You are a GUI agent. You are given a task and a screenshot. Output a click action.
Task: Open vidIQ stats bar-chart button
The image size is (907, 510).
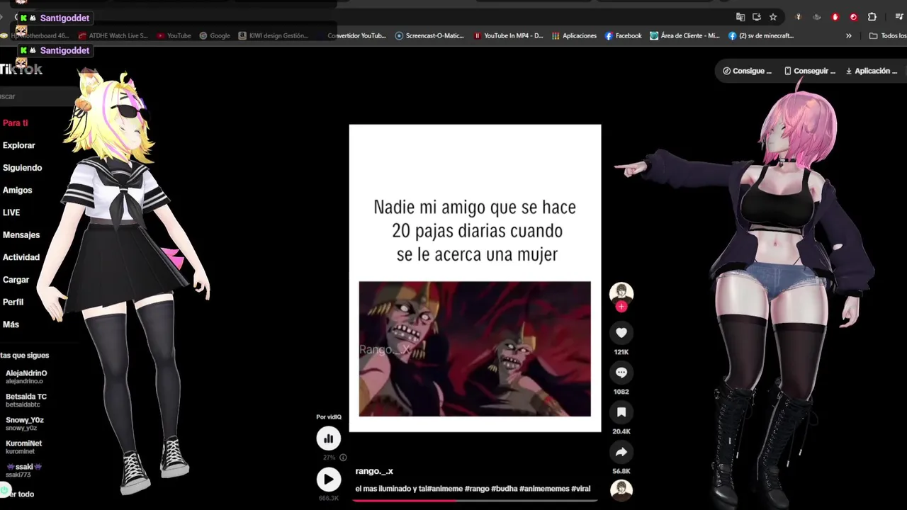[328, 438]
